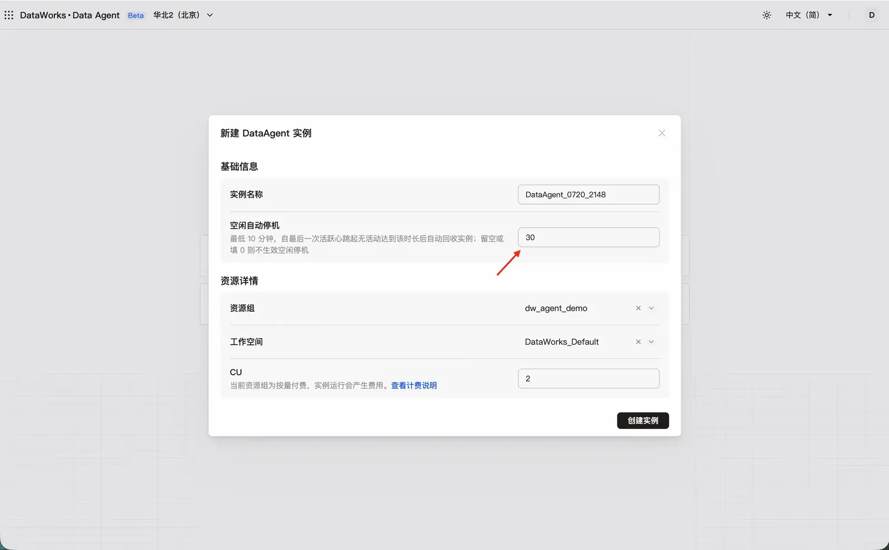Click the 基础信息 section heading
Screen dimensions: 889x550
point(239,166)
